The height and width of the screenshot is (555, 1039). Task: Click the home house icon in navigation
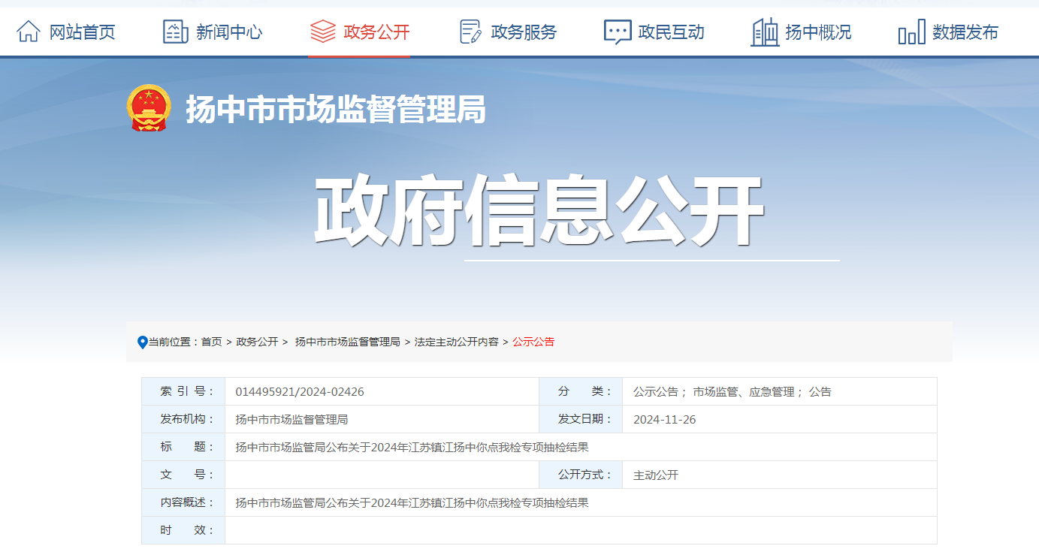click(29, 32)
